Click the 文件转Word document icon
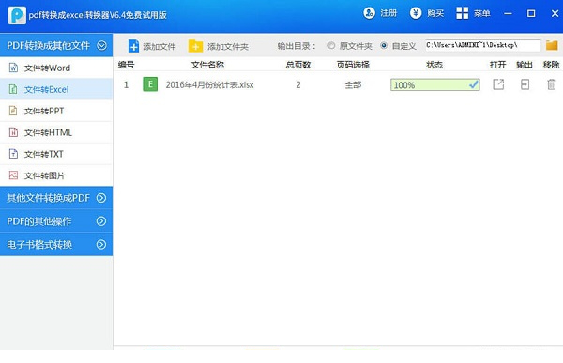This screenshot has height=363, width=563. click(x=13, y=68)
